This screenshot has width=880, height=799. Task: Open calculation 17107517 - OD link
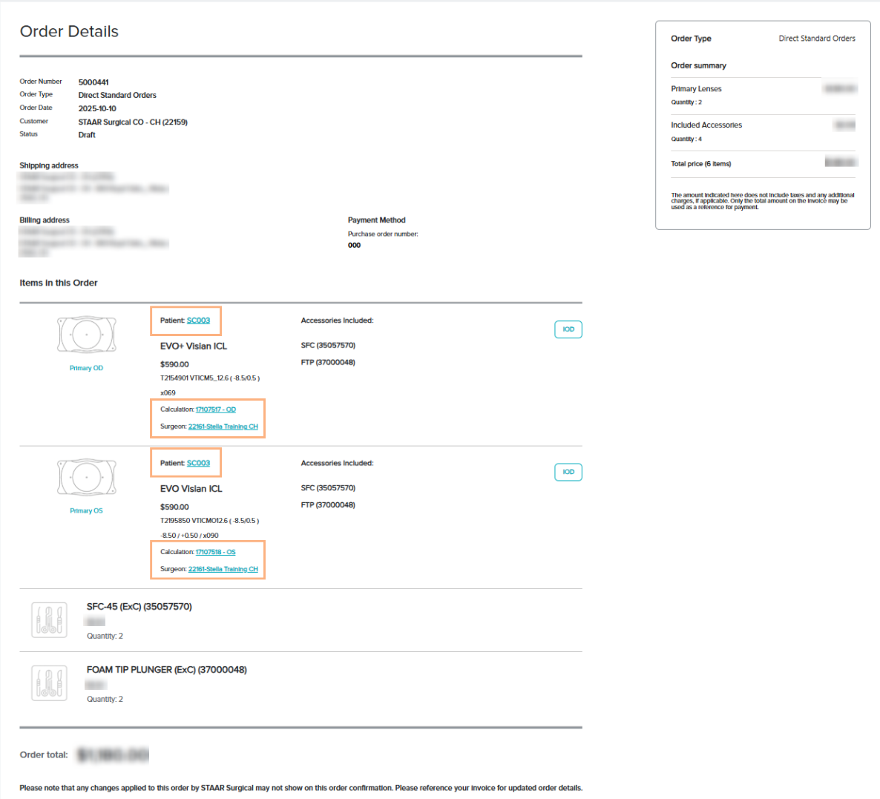(x=215, y=410)
